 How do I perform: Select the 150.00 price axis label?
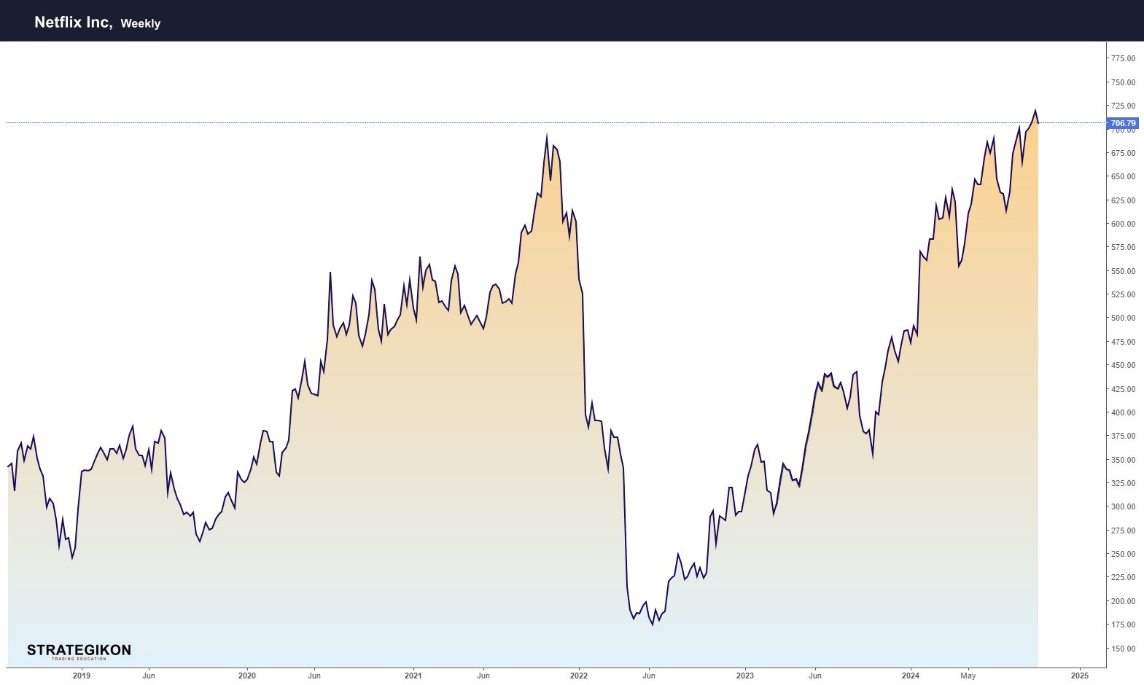(1123, 649)
